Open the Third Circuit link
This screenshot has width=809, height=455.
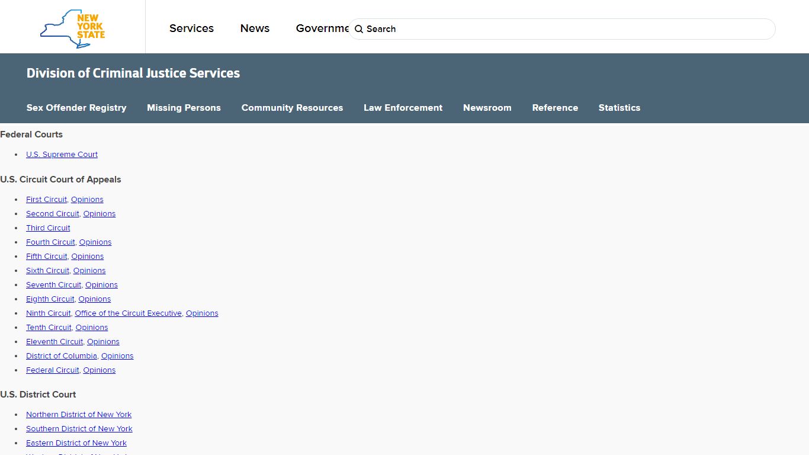click(48, 228)
